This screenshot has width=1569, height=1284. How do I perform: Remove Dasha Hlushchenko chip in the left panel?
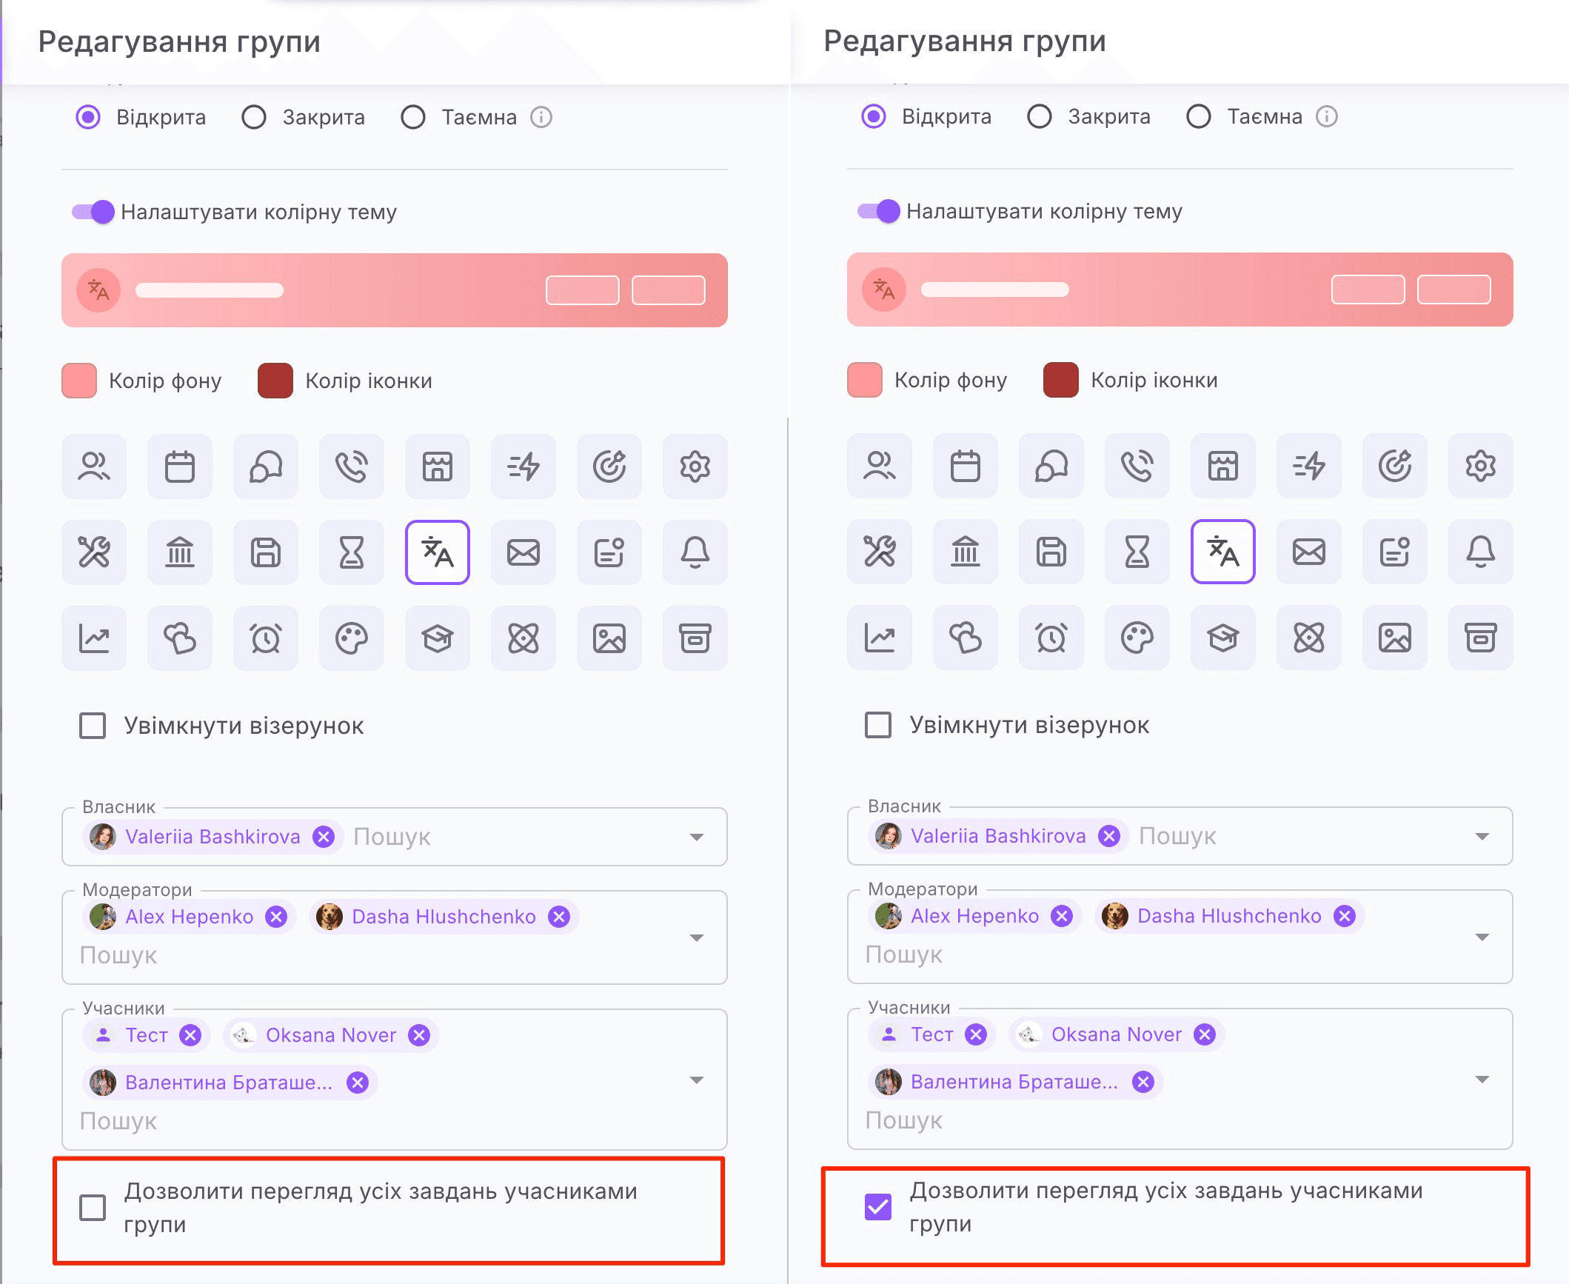559,917
